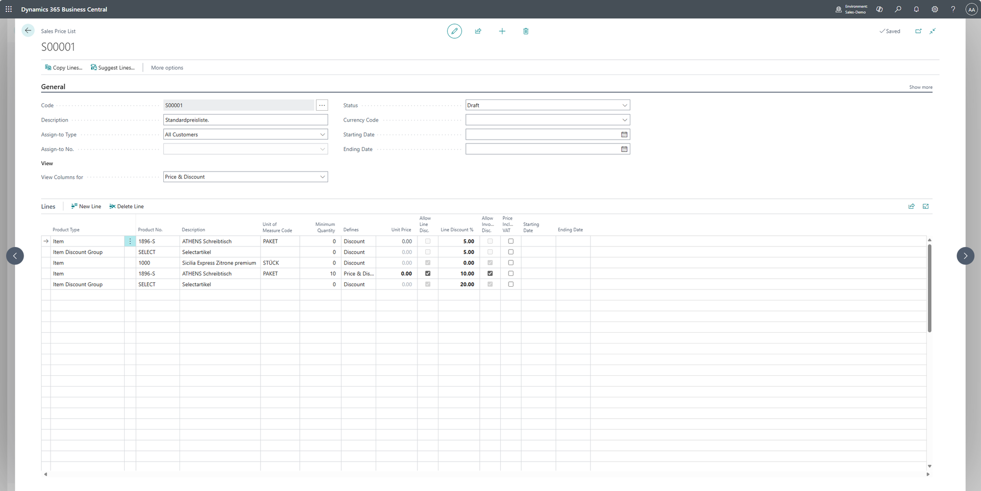Open Starting Date calendar picker
This screenshot has width=981, height=491.
[x=624, y=134]
